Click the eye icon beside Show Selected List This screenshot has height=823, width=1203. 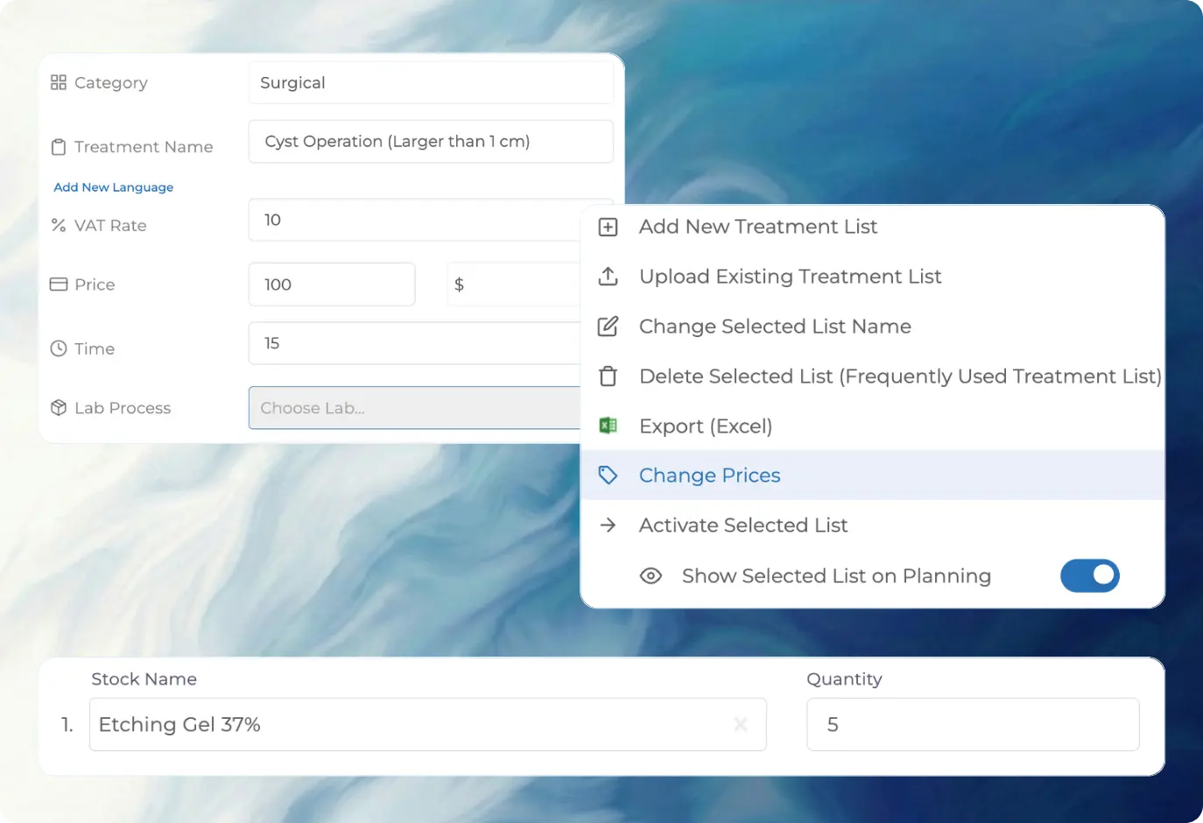tap(651, 575)
